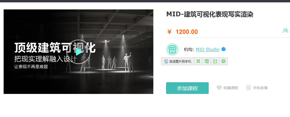
Task: Play the course preview video
Action: click(x=79, y=52)
